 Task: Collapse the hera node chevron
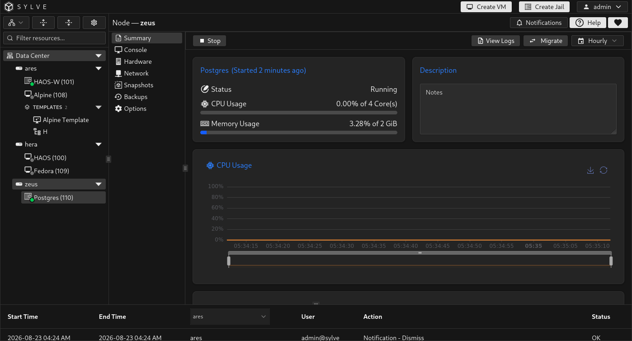[x=99, y=145]
